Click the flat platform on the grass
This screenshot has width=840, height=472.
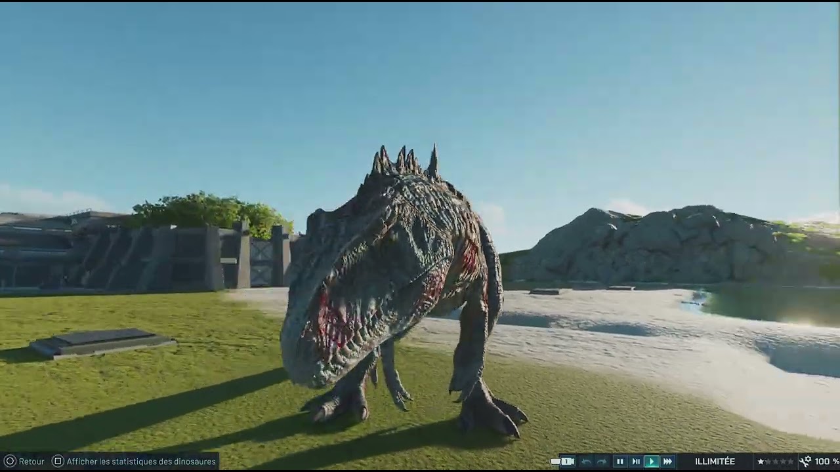point(102,343)
